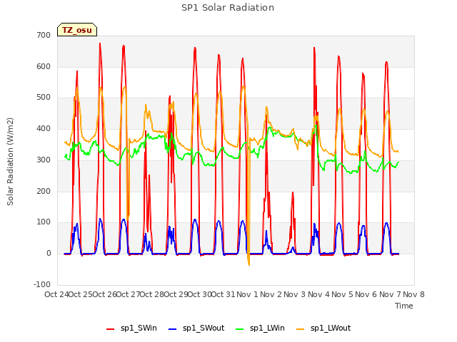Viewport: 457px width, 342px height.
Task: Click the Solar Radiation (W/m2) axis label
Action: [10, 162]
